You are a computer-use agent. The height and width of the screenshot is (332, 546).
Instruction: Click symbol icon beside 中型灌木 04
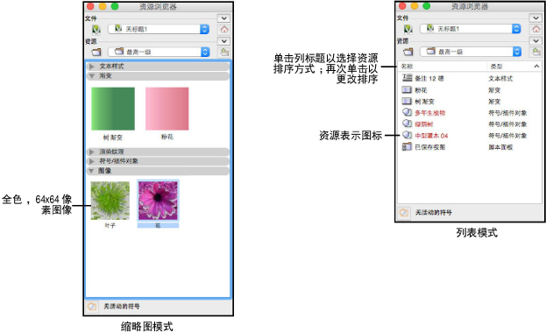(407, 135)
